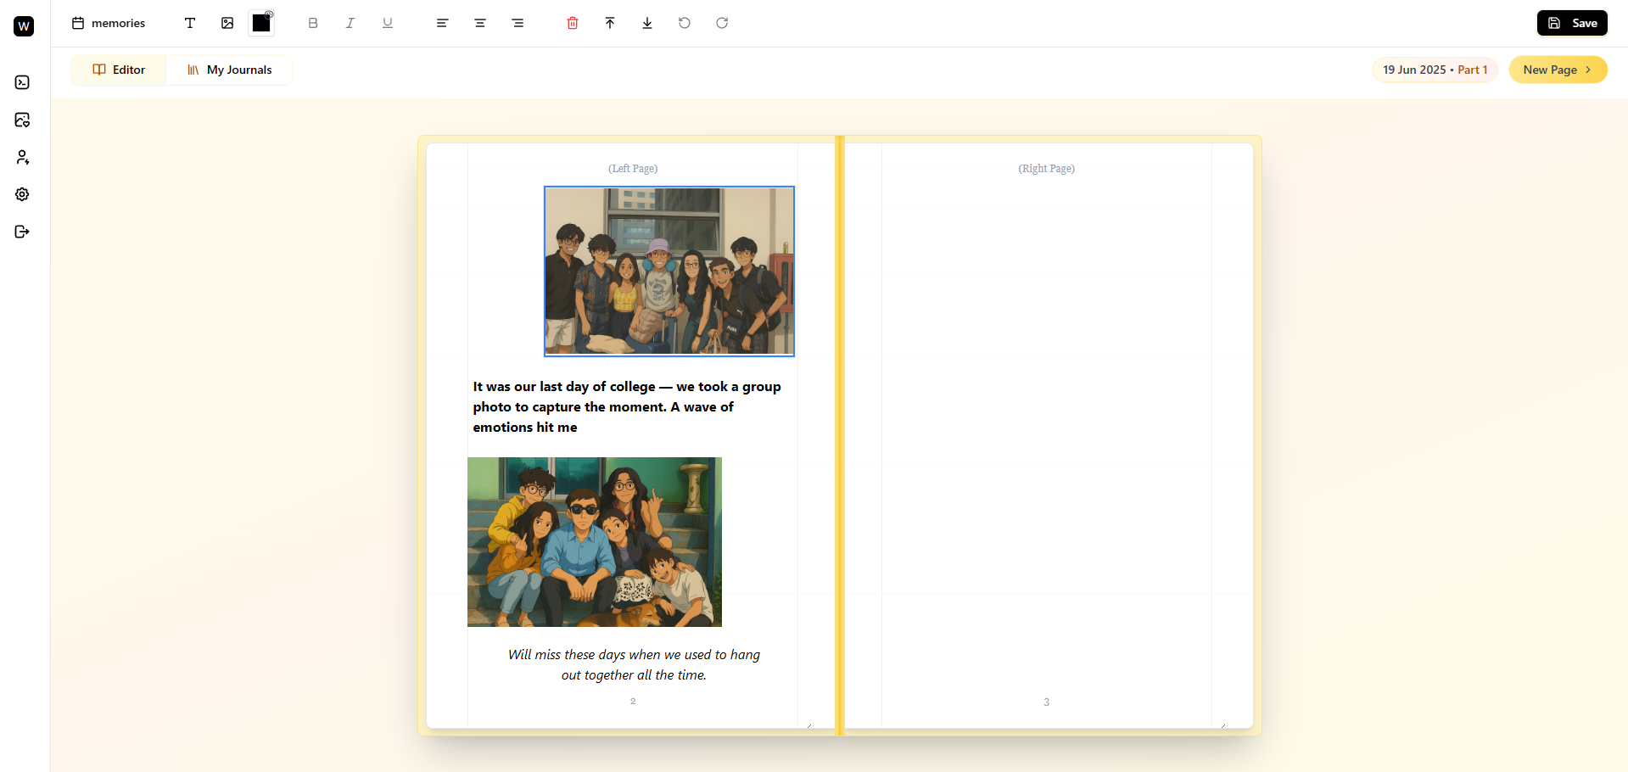Select the Text tool in the toolbar
Screen dimensions: 1628x772
[x=189, y=23]
